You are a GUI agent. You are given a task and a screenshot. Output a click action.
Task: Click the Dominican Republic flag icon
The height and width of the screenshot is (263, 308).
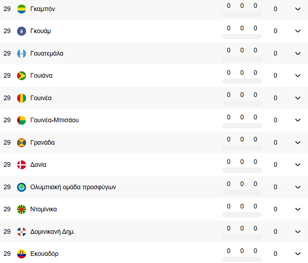[x=22, y=232]
